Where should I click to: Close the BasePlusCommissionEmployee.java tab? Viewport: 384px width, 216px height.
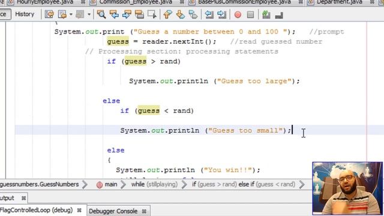[301, 2]
